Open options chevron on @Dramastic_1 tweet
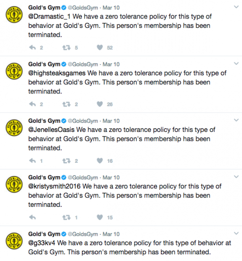242x261 pixels. [x=236, y=7]
